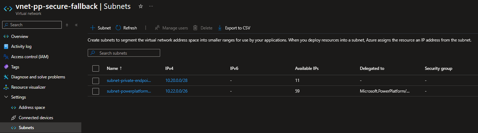
Task: Open the subnet-powerplatform... link
Action: click(129, 91)
